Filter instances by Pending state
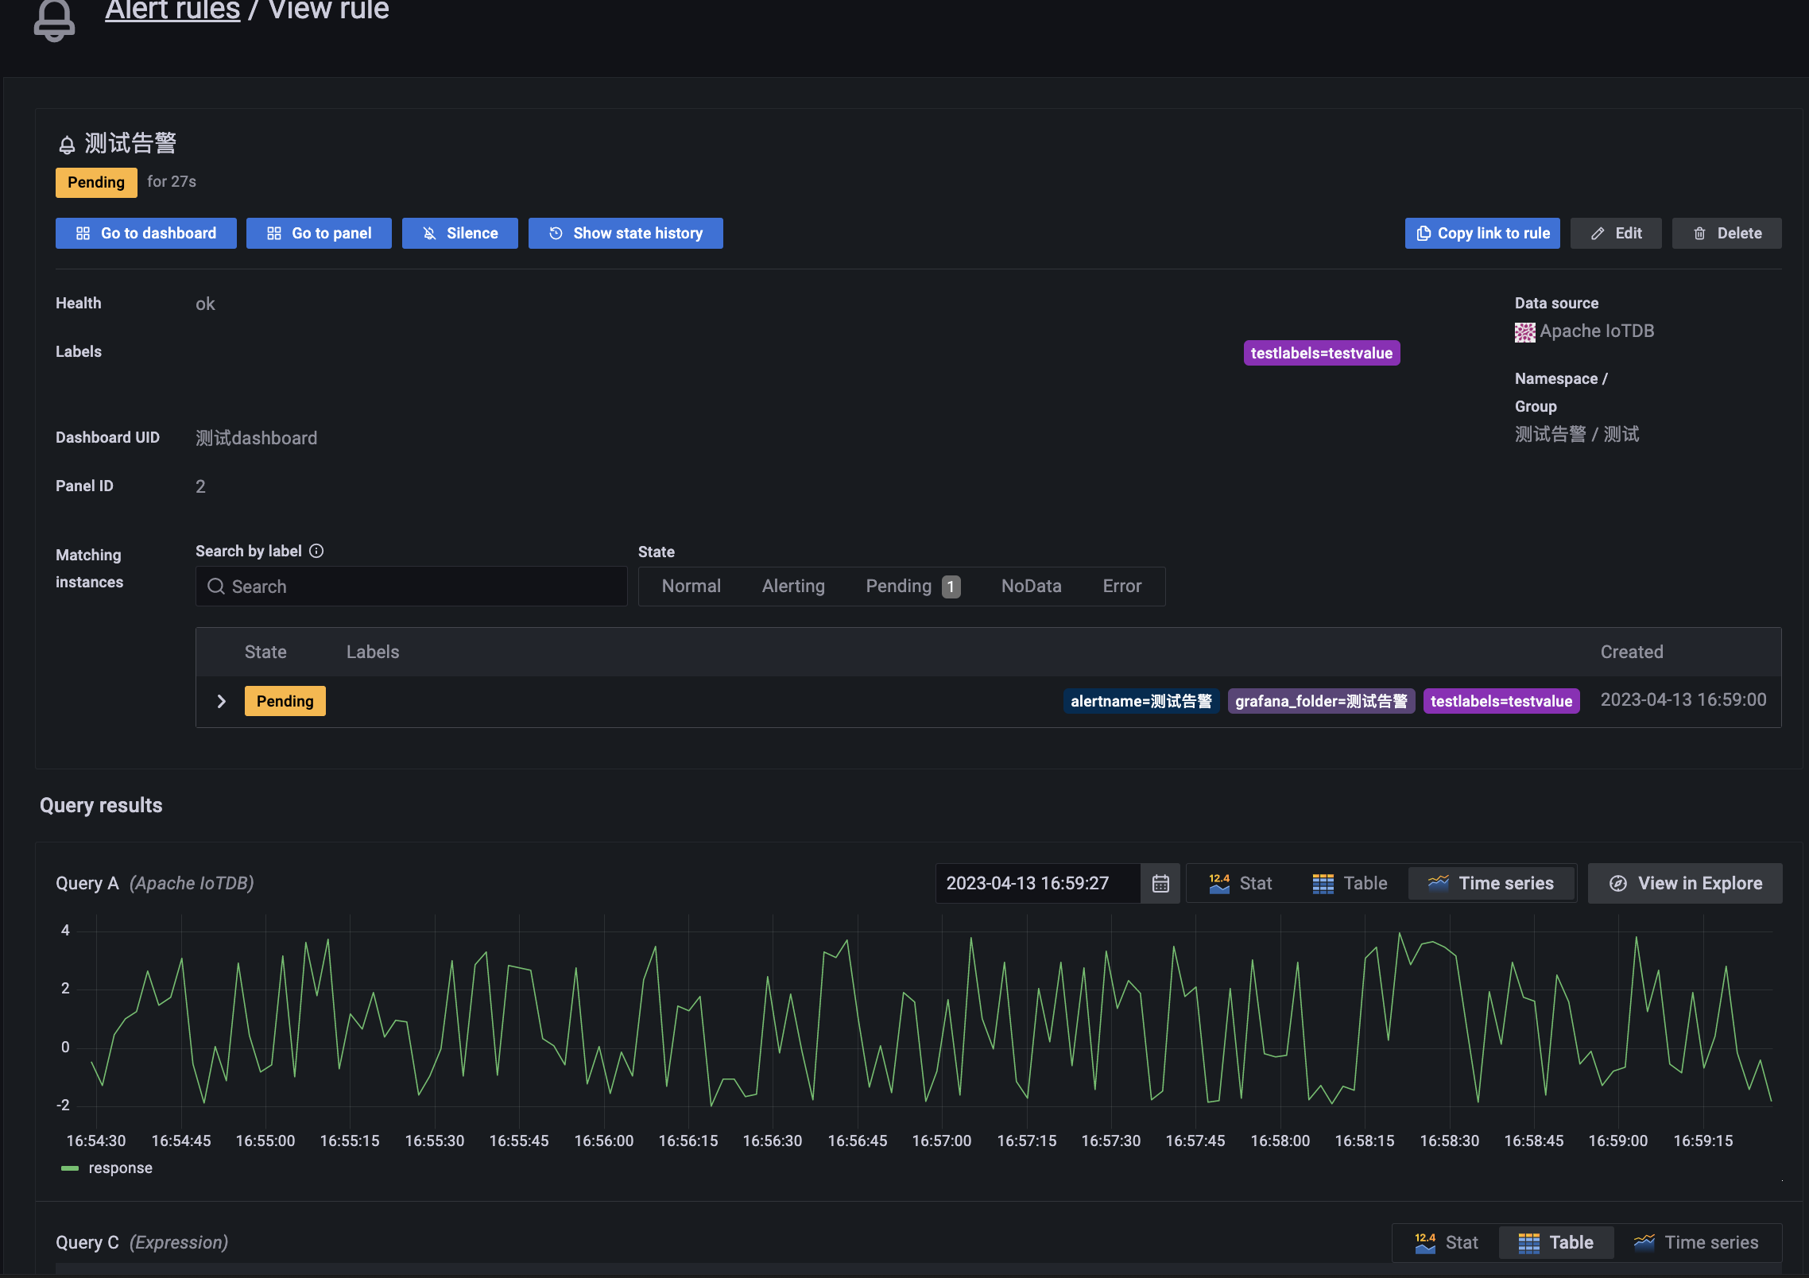This screenshot has width=1809, height=1278. pyautogui.click(x=912, y=586)
